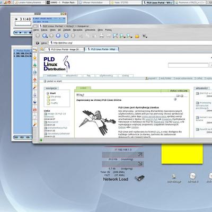Viewport: 212px width, 212px height.
Task: Open the Ustawienia menu
Action: (90, 30)
